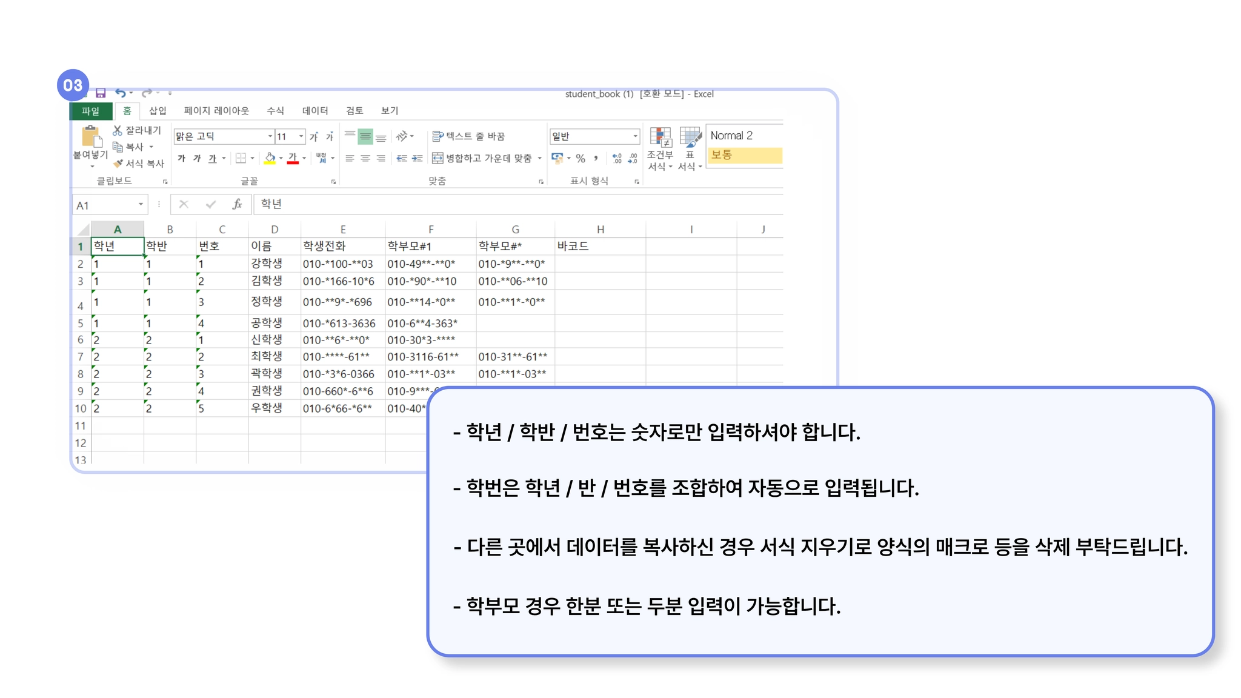Expand the number format 일반 dropdown
1241x698 pixels.
pos(634,136)
